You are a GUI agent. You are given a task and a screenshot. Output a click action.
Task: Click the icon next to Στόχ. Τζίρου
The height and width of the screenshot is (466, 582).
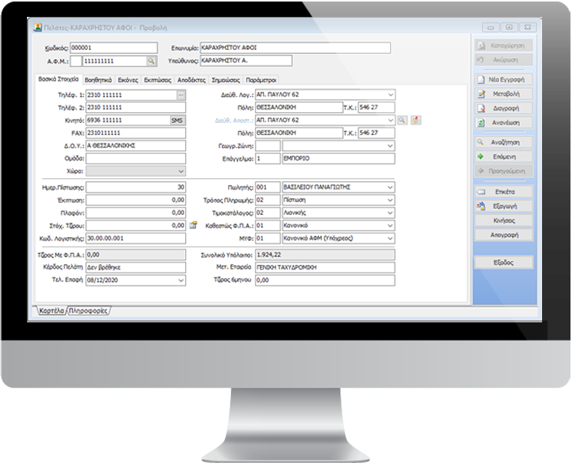tap(193, 225)
